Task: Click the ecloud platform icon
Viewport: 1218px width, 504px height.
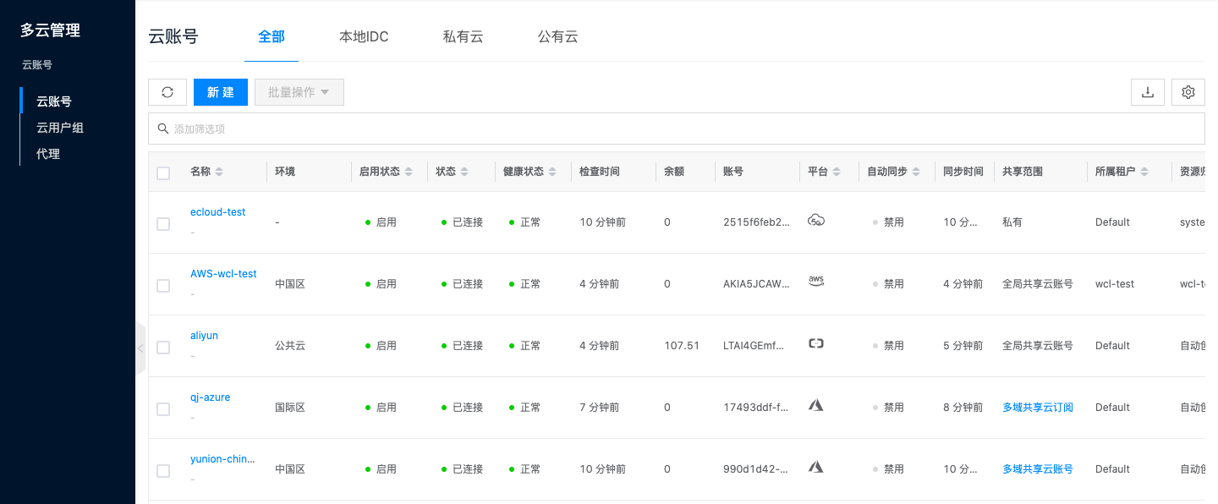Action: (815, 221)
